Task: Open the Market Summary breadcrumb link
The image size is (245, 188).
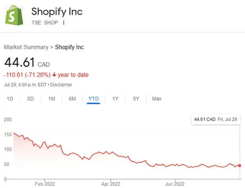Action: tap(26, 47)
